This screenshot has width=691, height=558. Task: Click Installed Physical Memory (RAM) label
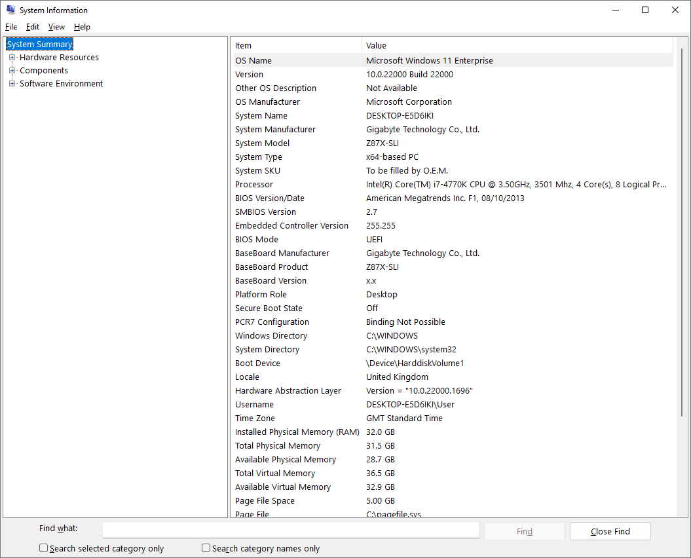pos(297,432)
